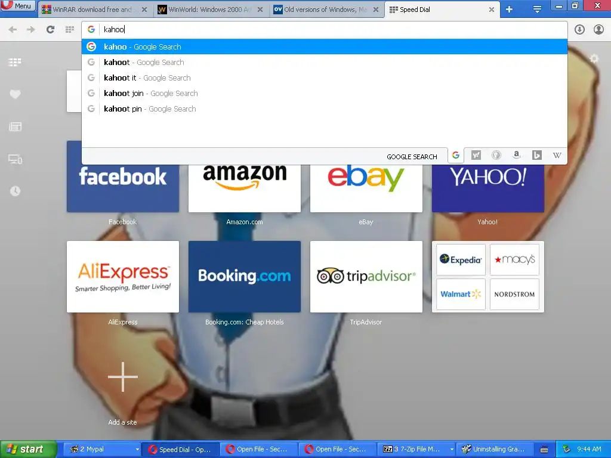Choose Google as the search engine
The image size is (611, 458).
pos(455,156)
